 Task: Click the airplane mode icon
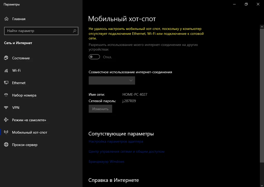pyautogui.click(x=6, y=120)
